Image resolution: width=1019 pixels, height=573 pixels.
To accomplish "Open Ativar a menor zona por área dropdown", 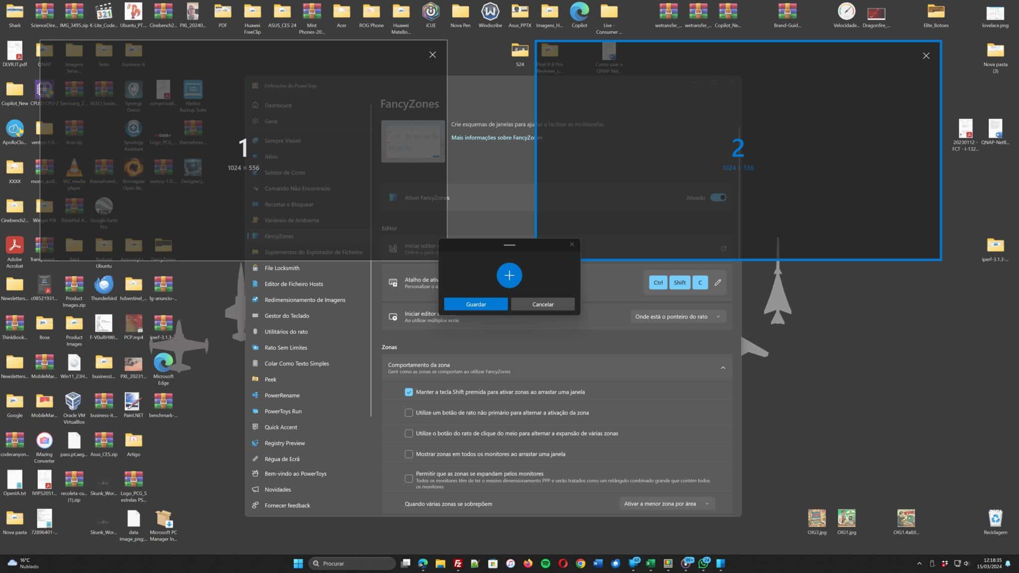I will pos(666,504).
